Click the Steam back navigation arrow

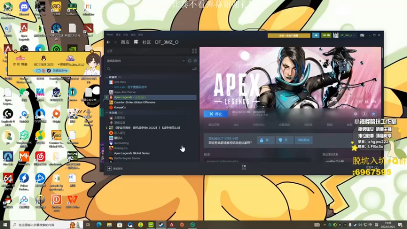(x=108, y=42)
